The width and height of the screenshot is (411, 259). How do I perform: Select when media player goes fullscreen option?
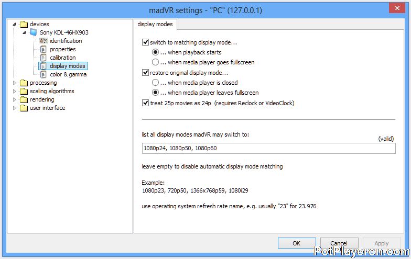155,62
